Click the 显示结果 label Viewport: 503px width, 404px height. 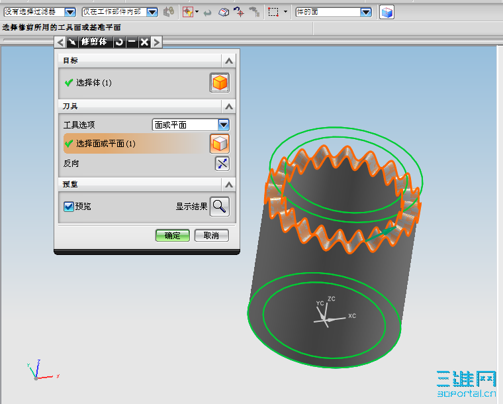pos(191,207)
